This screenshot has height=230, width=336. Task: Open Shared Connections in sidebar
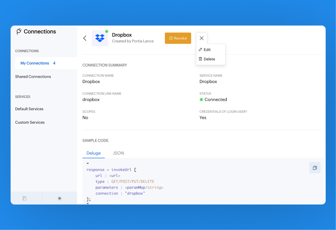tap(33, 76)
